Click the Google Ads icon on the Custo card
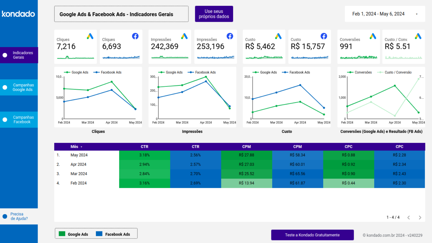 [x=278, y=36]
